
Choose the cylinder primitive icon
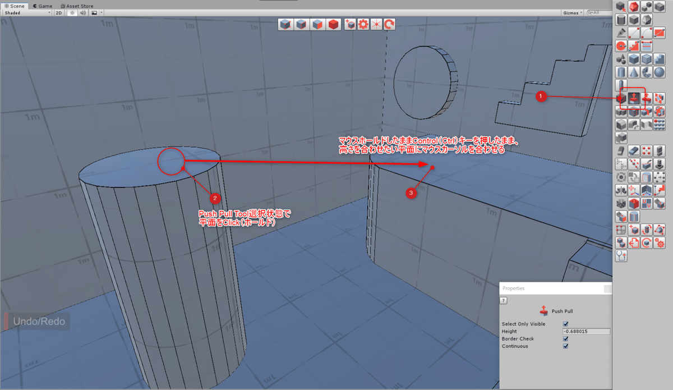(621, 72)
